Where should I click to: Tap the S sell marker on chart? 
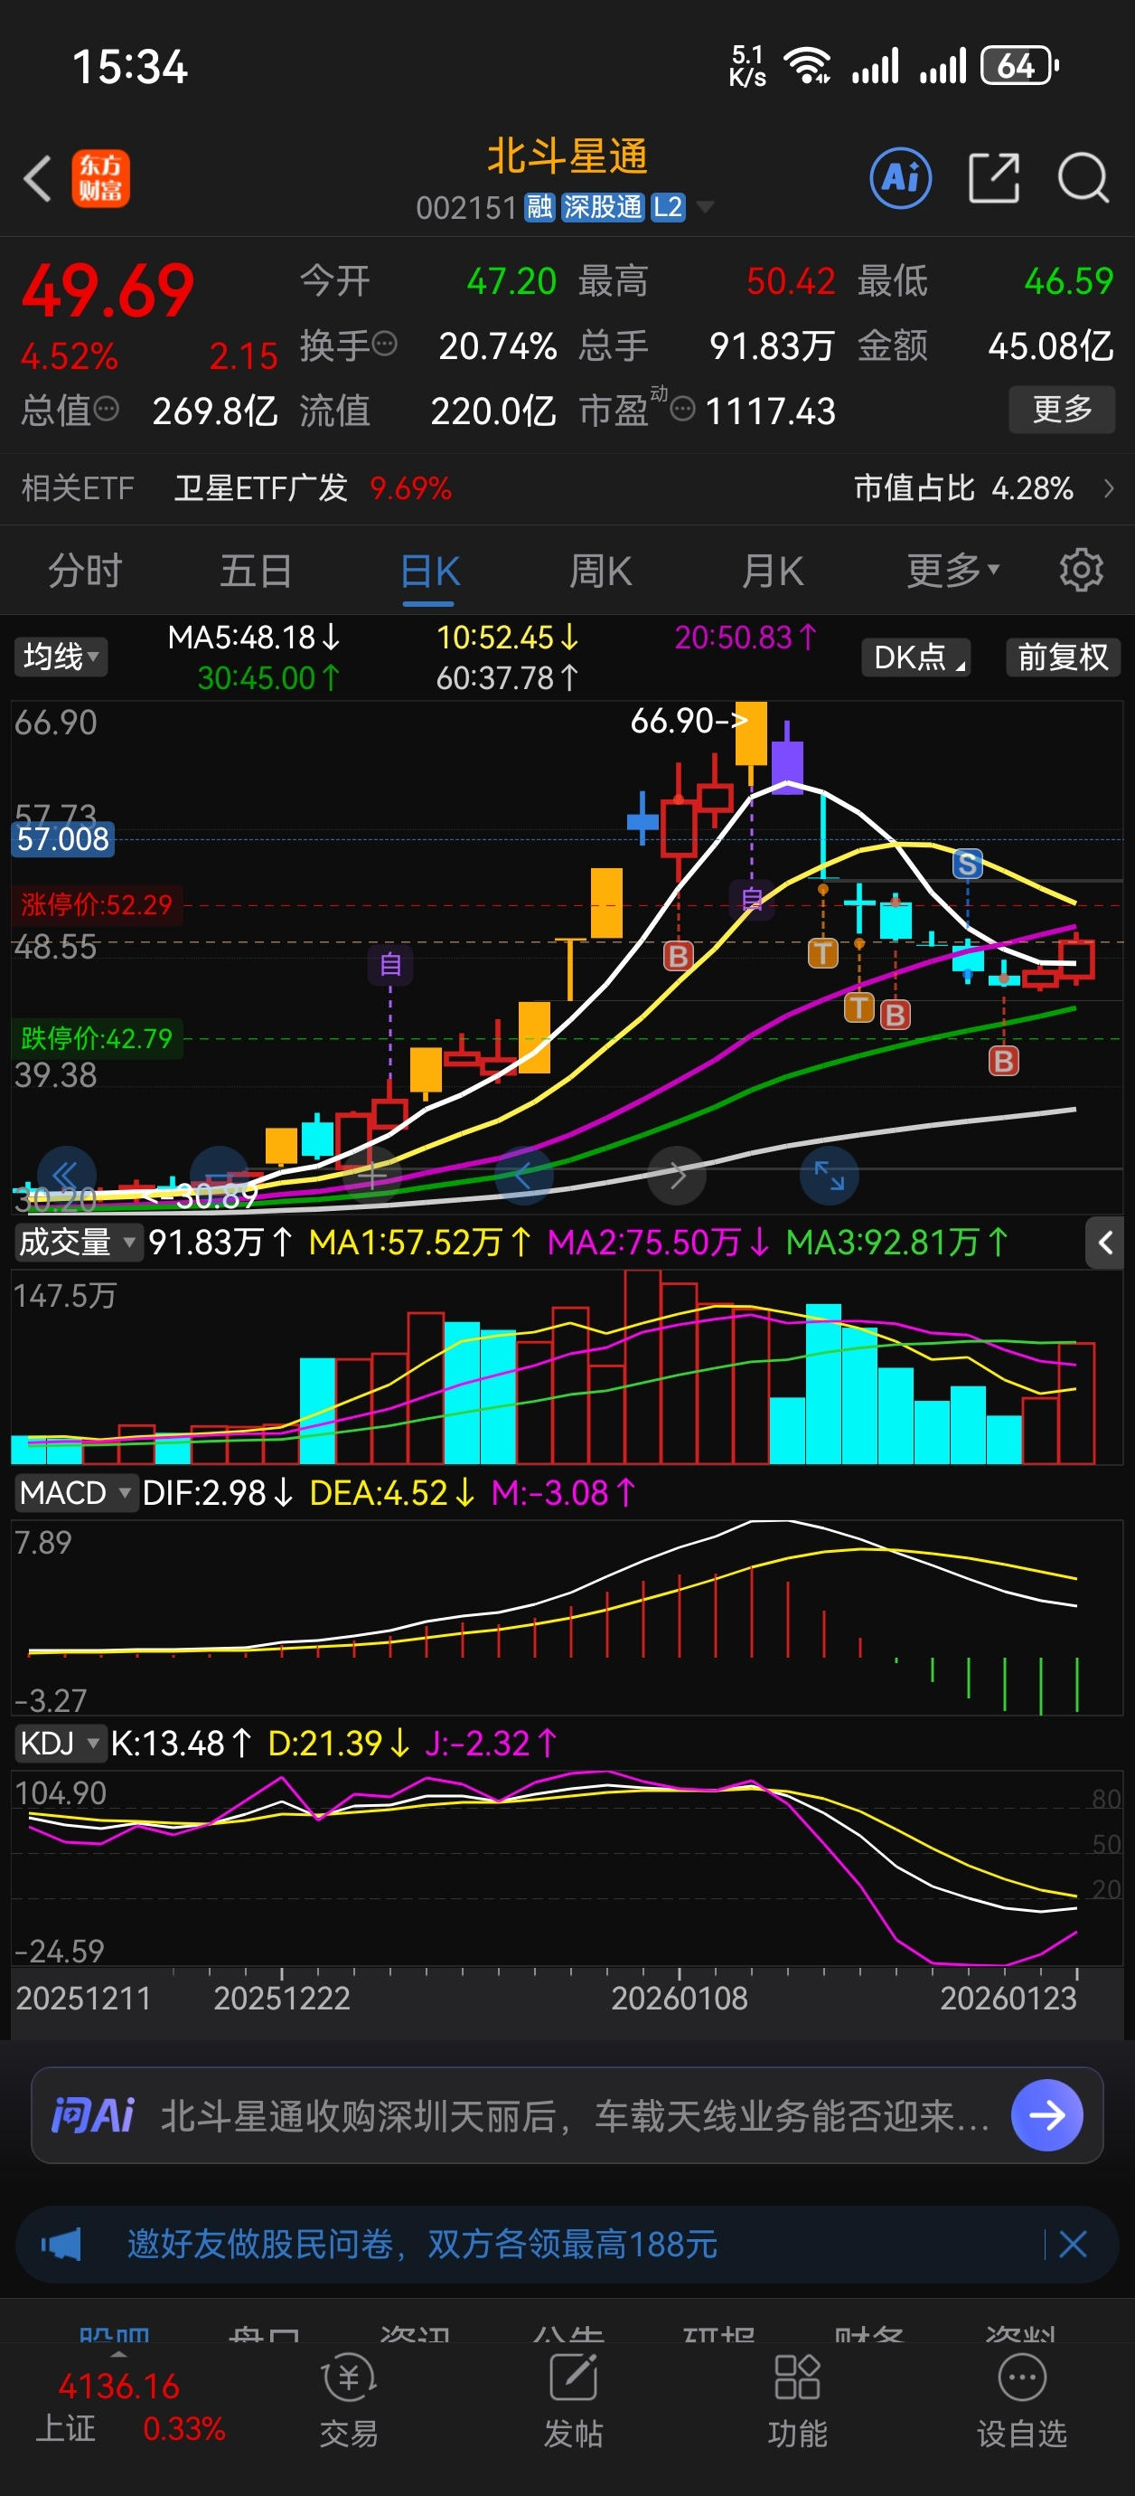click(967, 864)
